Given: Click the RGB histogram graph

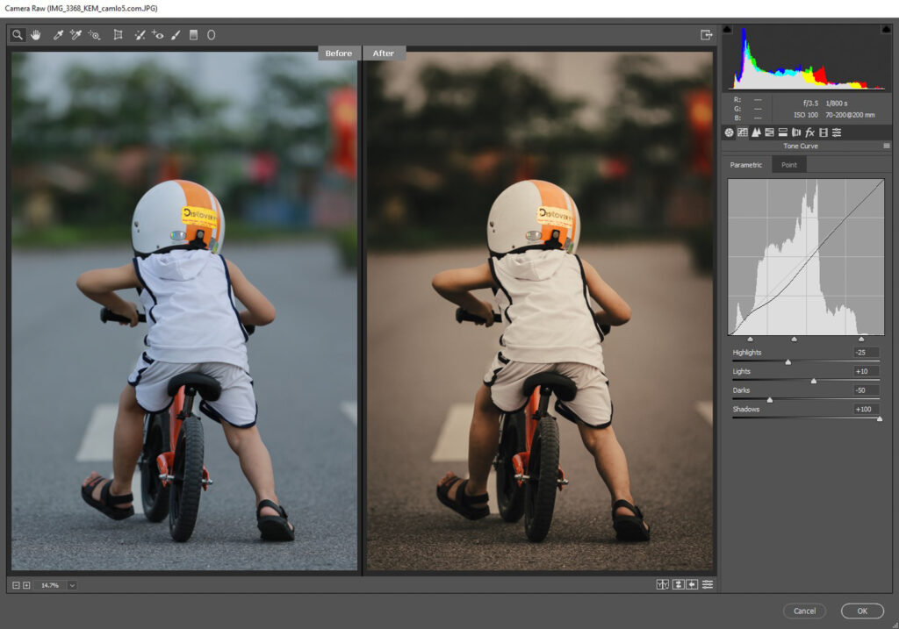Looking at the screenshot, I should point(806,57).
